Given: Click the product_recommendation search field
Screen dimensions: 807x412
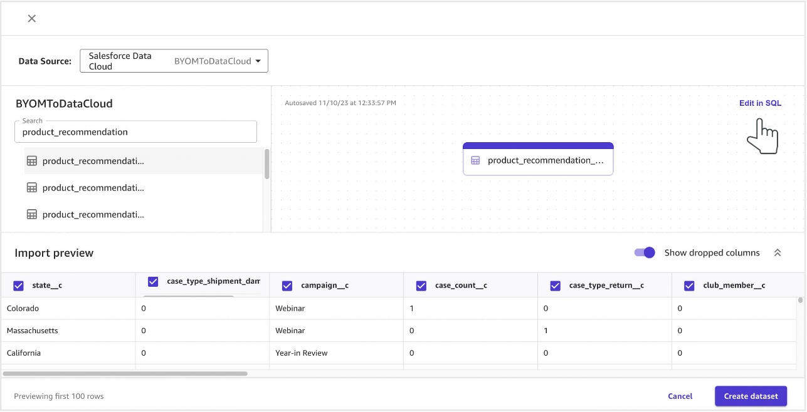Looking at the screenshot, I should click(135, 132).
